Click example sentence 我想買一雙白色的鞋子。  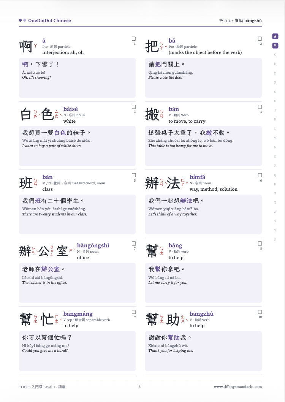pyautogui.click(x=56, y=133)
